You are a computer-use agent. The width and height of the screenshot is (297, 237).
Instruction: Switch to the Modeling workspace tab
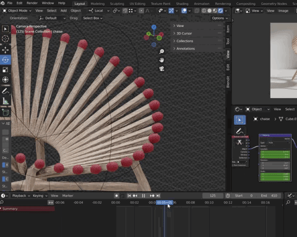[x=97, y=4]
